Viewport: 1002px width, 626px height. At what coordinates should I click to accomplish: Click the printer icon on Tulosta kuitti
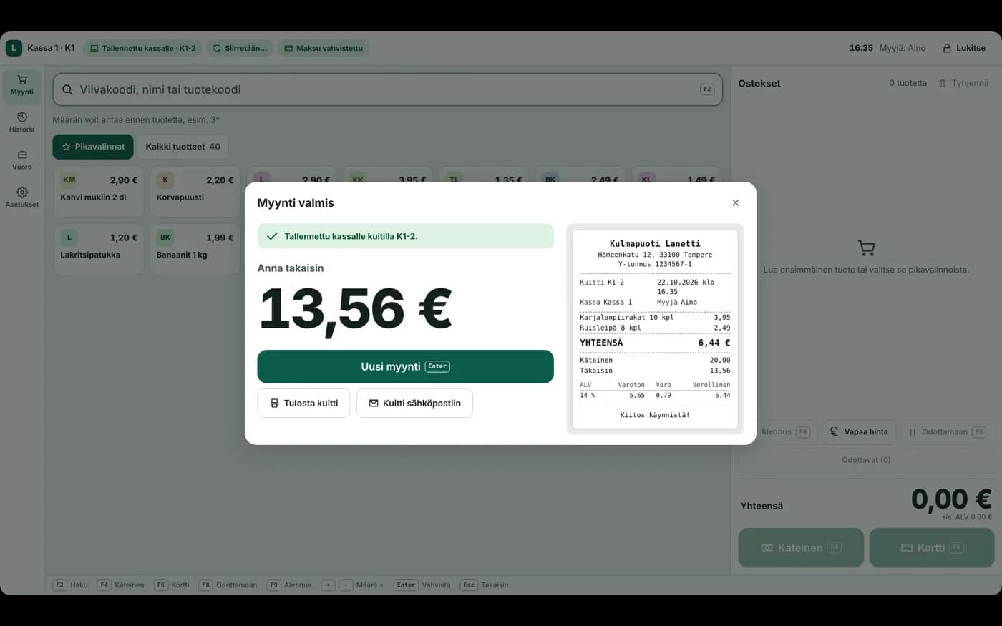274,404
